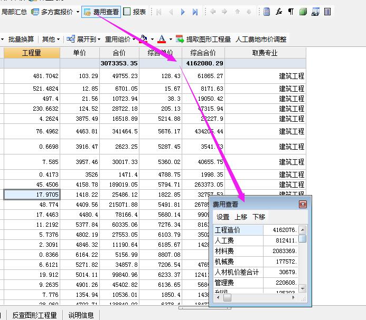Click horizontal scroll left arrow in 费用查看
Image resolution: width=366 pixels, height=320 pixels.
click(x=218, y=298)
